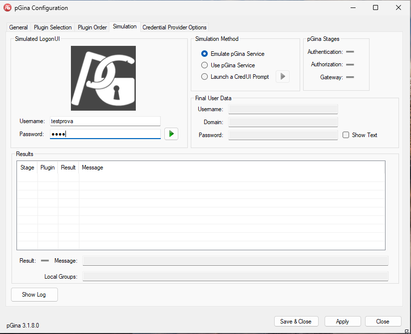The width and height of the screenshot is (411, 334).
Task: Click the Final User Data Domain field
Action: click(x=283, y=122)
